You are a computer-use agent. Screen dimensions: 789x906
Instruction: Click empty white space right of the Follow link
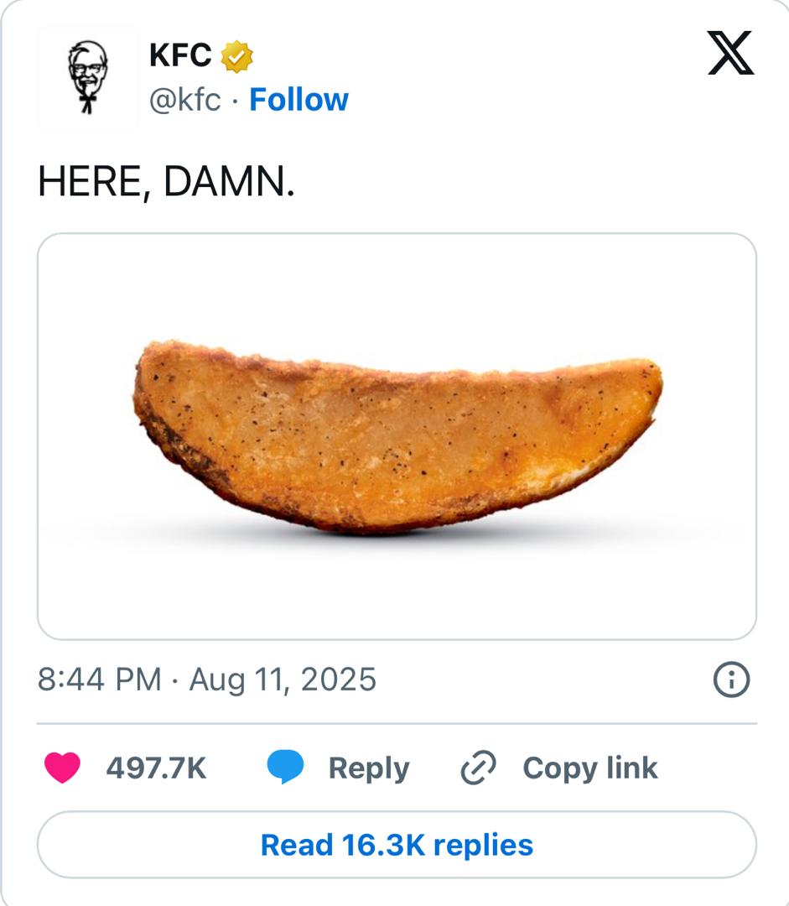click(x=520, y=100)
